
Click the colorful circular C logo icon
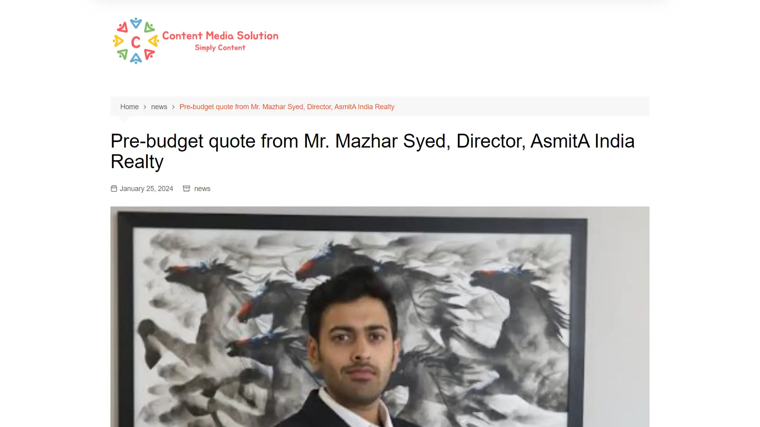[136, 41]
